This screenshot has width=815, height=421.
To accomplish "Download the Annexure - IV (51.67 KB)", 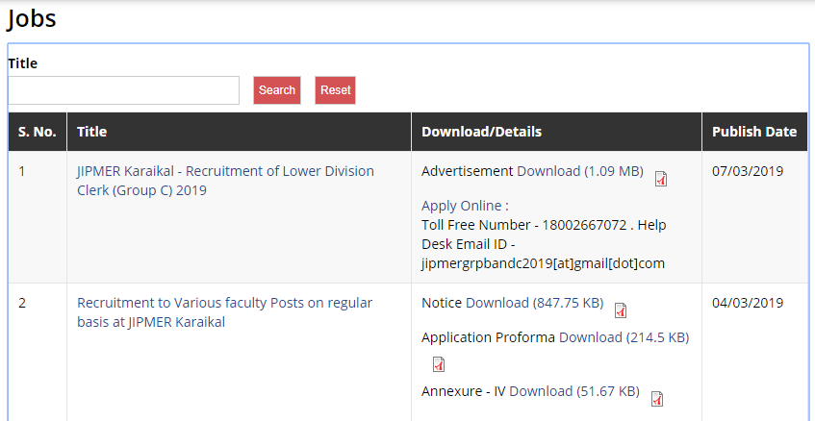I will pos(574,391).
